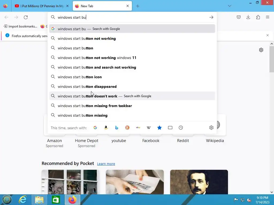Screen dimensions: 274x205
Task: Search this time with Google icon
Action: pos(95,128)
